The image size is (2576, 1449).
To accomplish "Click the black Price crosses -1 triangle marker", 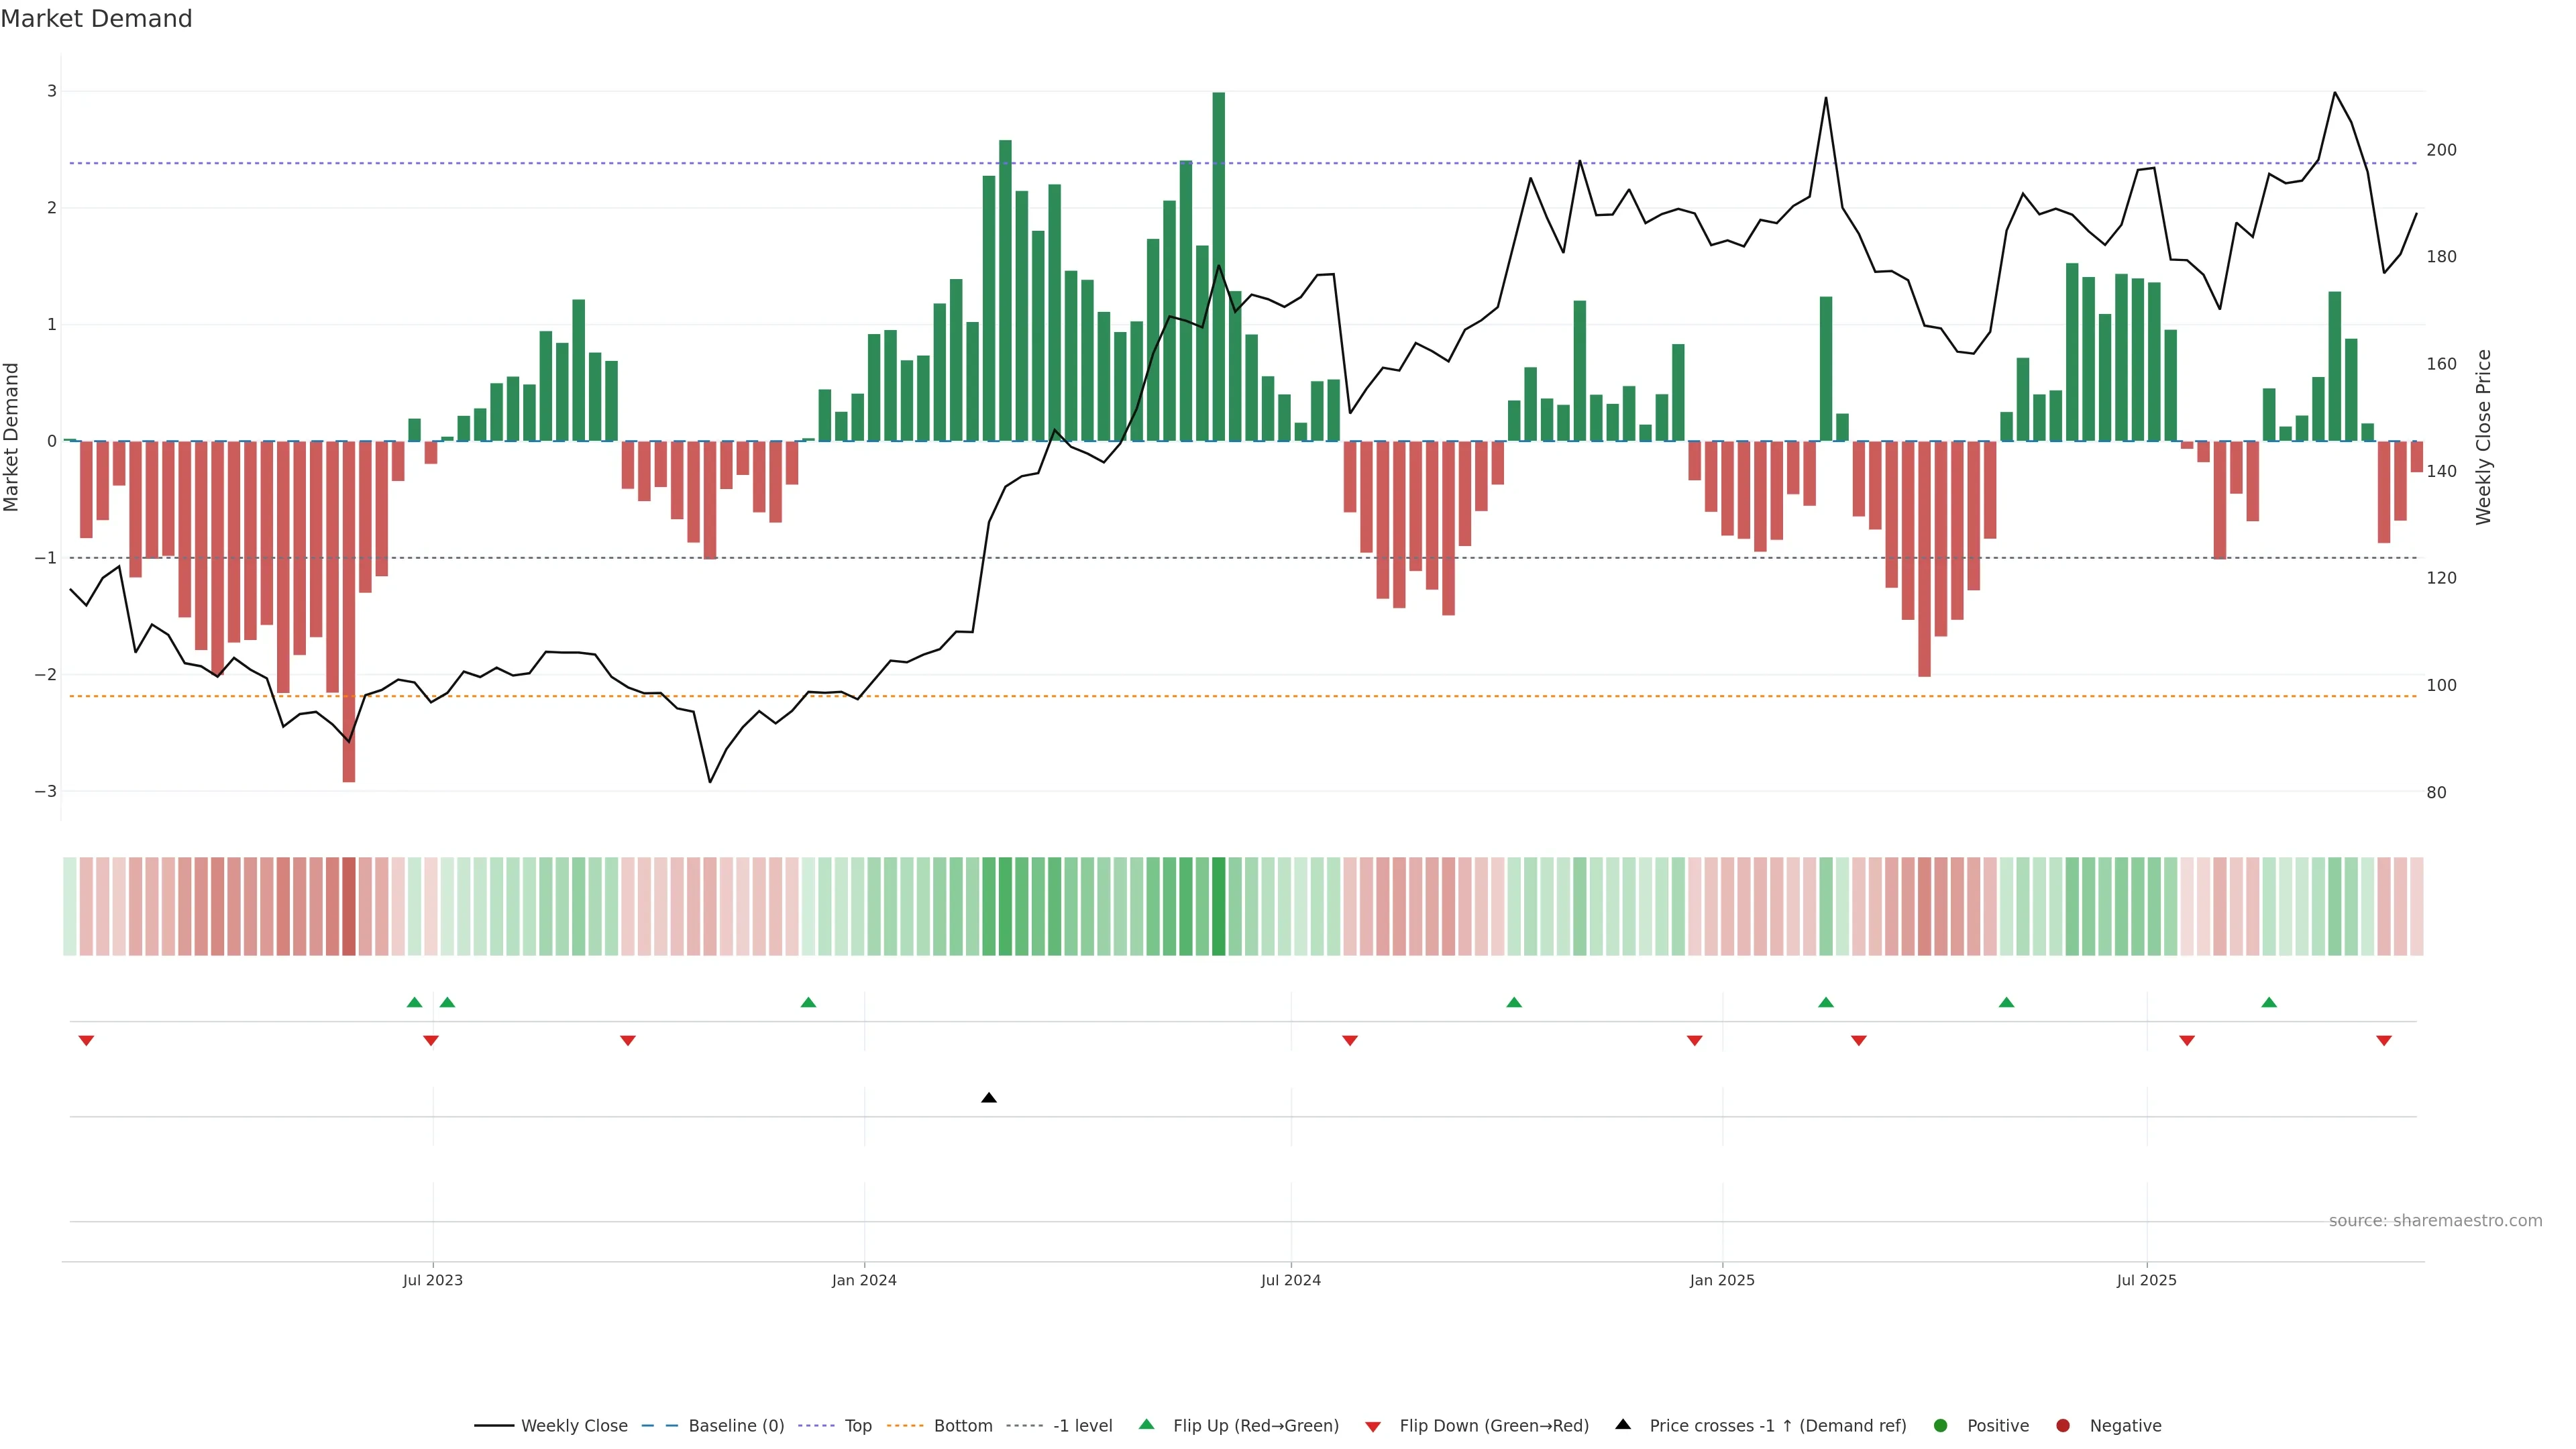I will [x=988, y=1098].
